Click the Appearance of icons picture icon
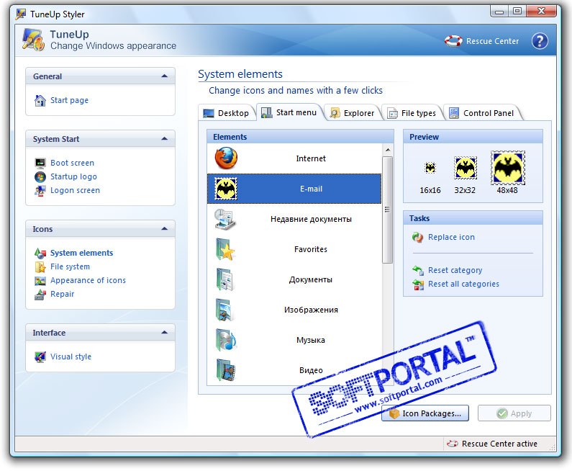Screen dimensions: 572x471 40,280
